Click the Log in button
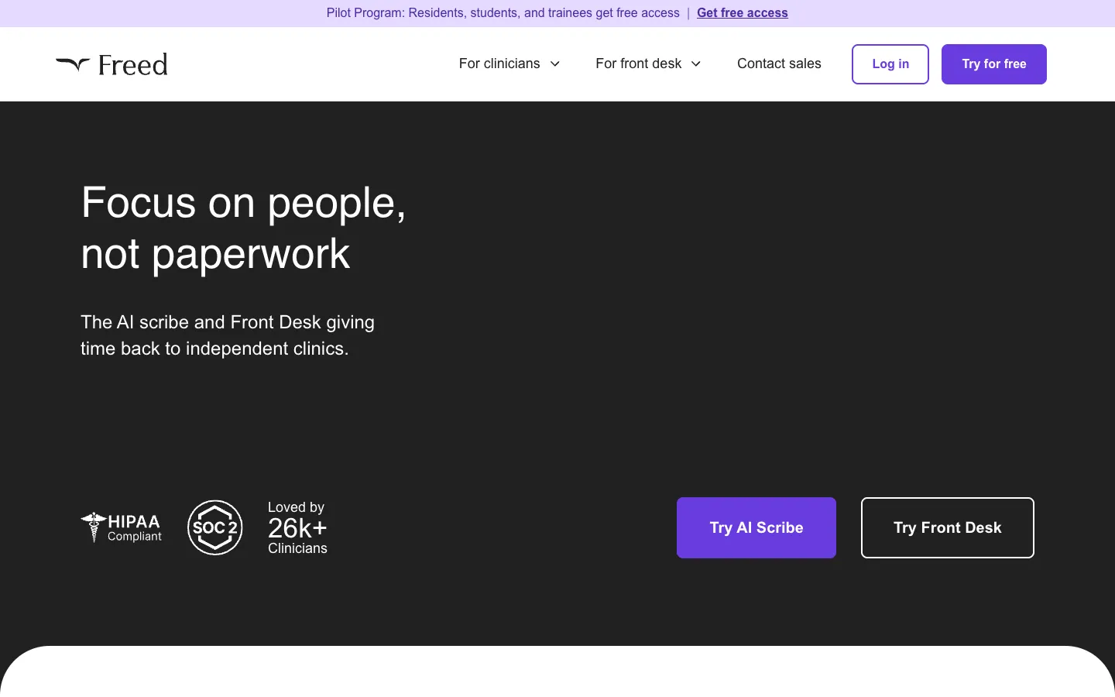 tap(890, 64)
